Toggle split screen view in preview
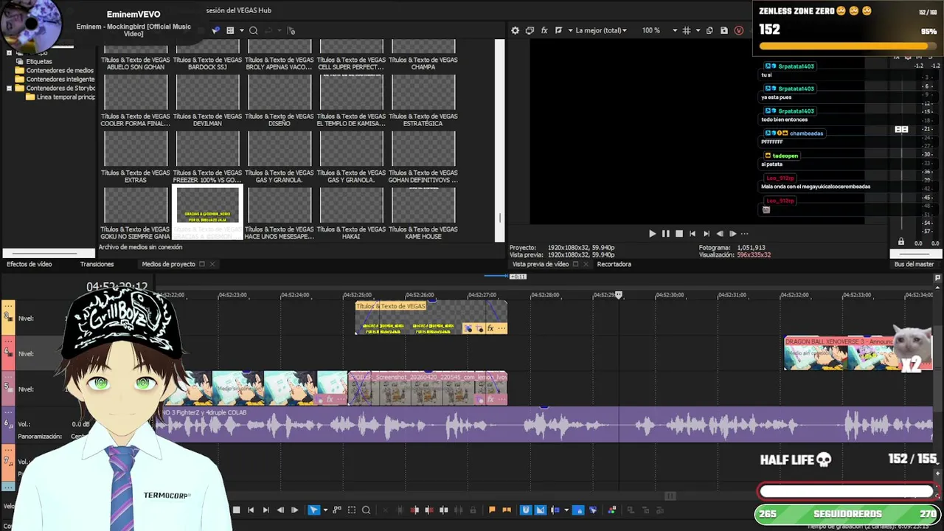 558,30
